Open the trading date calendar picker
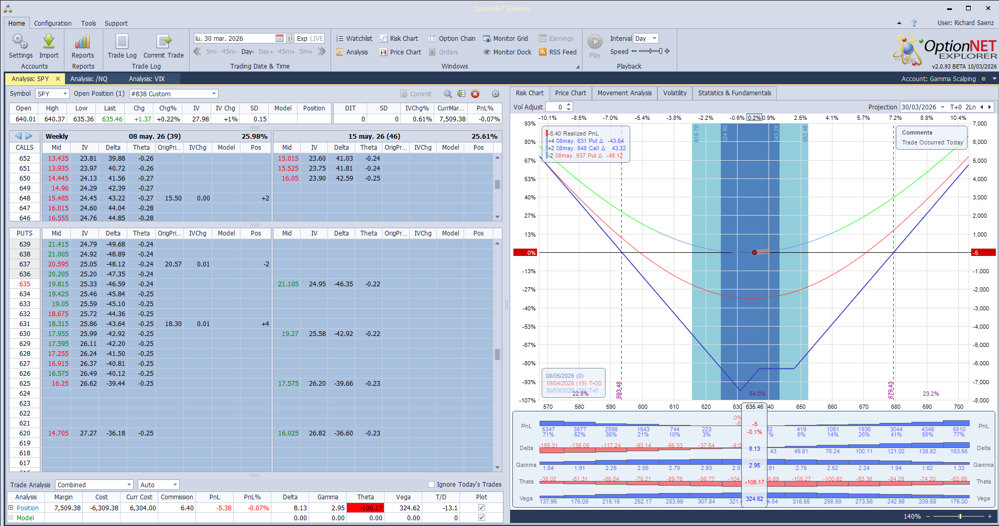The height and width of the screenshot is (526, 999). pyautogui.click(x=279, y=38)
